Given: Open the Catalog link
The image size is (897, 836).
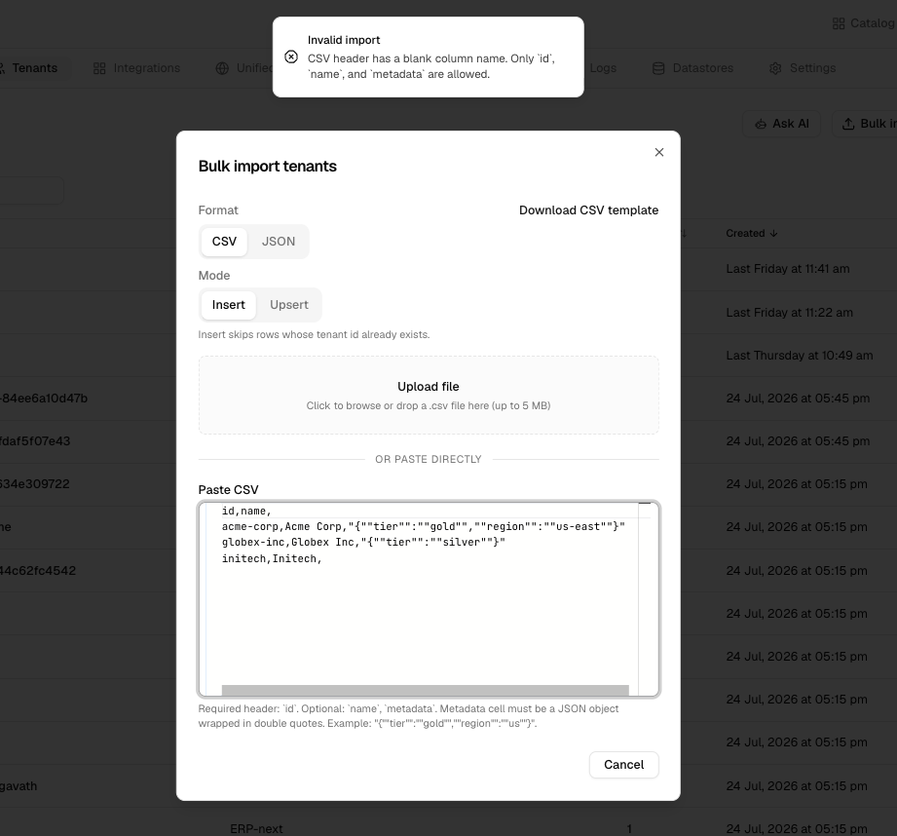Looking at the screenshot, I should (x=864, y=23).
